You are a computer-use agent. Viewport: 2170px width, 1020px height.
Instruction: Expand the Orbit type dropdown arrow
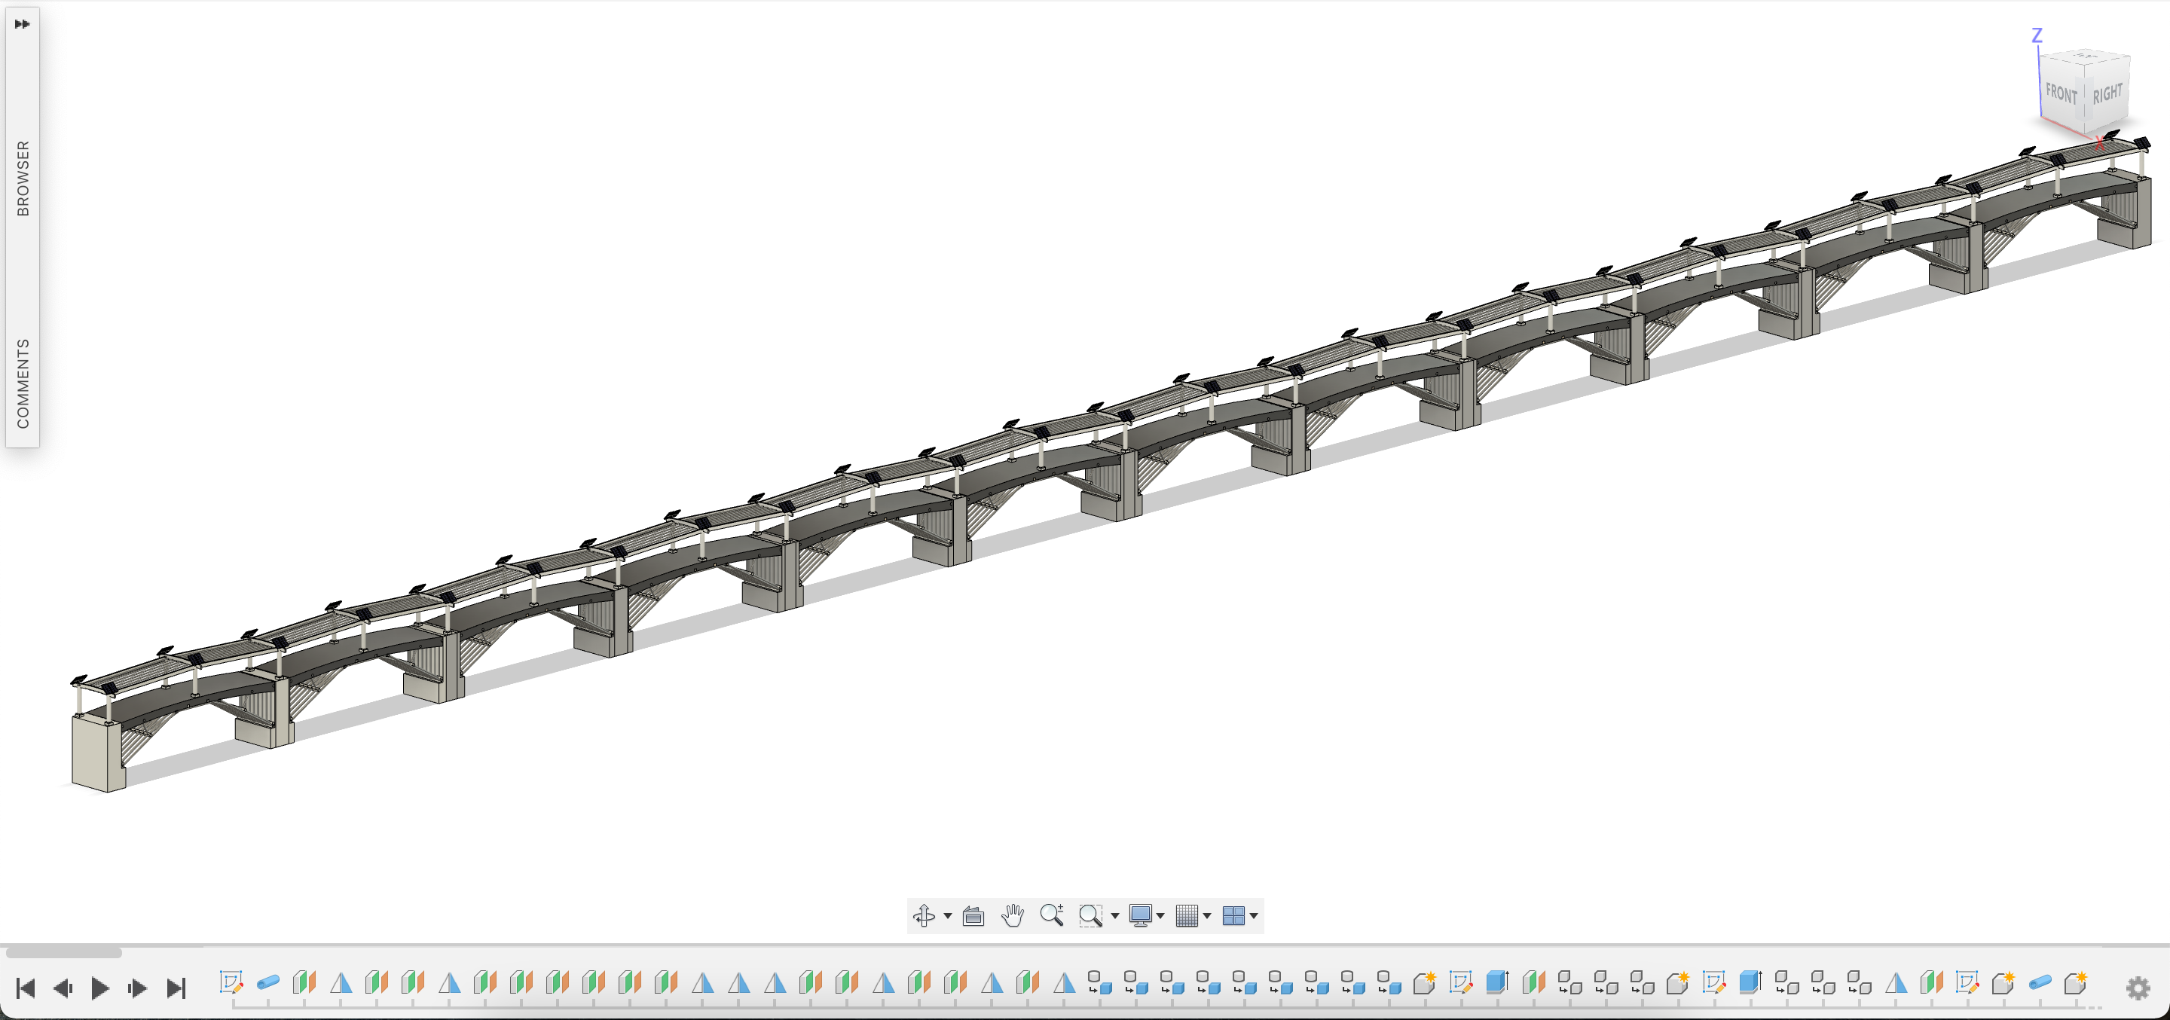click(x=948, y=916)
